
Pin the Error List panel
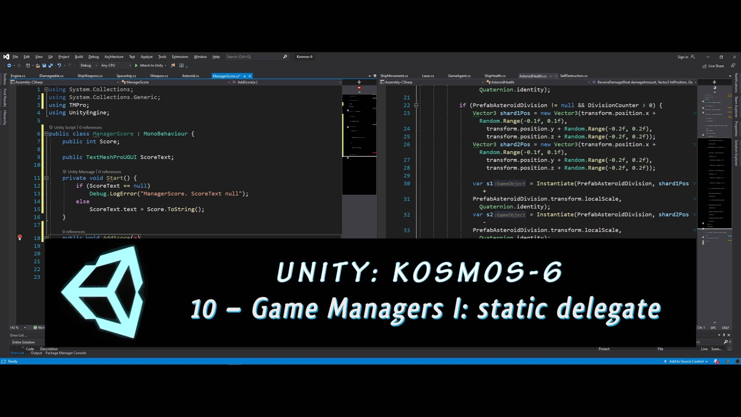724,335
